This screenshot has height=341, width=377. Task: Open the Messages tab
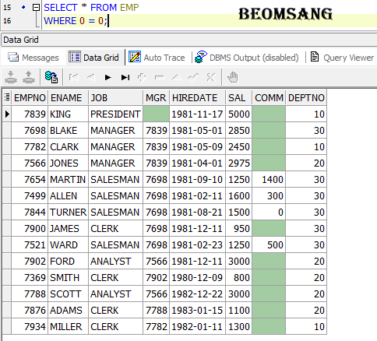tap(33, 58)
